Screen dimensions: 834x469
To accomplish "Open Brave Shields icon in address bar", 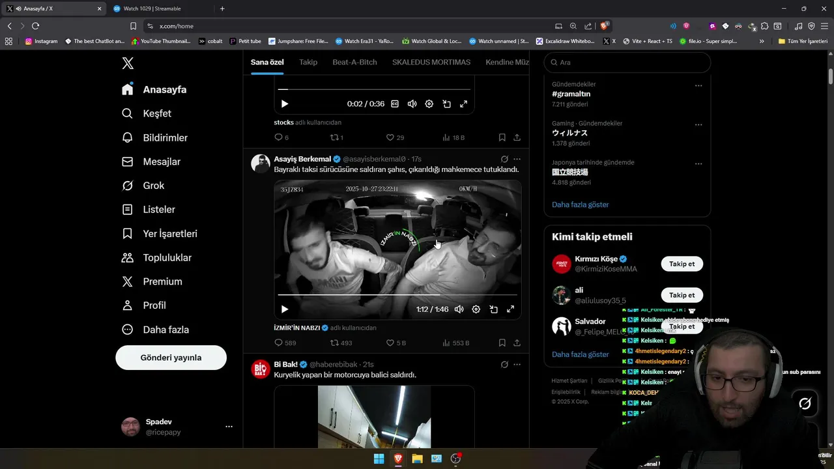I will [x=605, y=26].
